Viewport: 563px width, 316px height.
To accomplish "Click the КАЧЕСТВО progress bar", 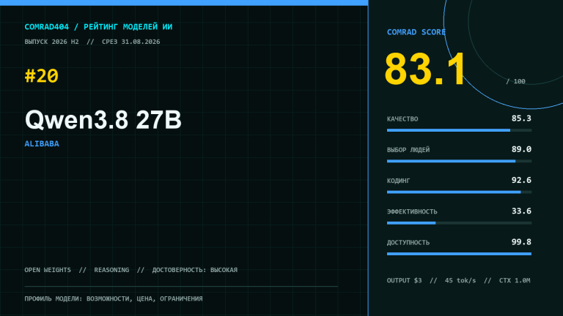I will click(x=459, y=130).
